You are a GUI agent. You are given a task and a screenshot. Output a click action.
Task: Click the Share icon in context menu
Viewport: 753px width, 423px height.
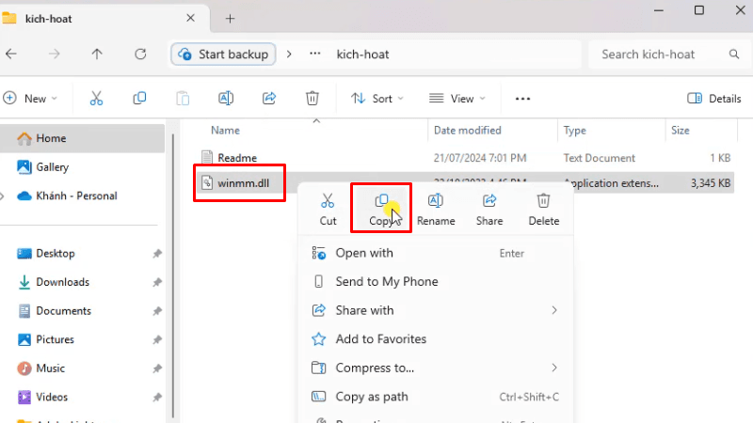(x=489, y=200)
